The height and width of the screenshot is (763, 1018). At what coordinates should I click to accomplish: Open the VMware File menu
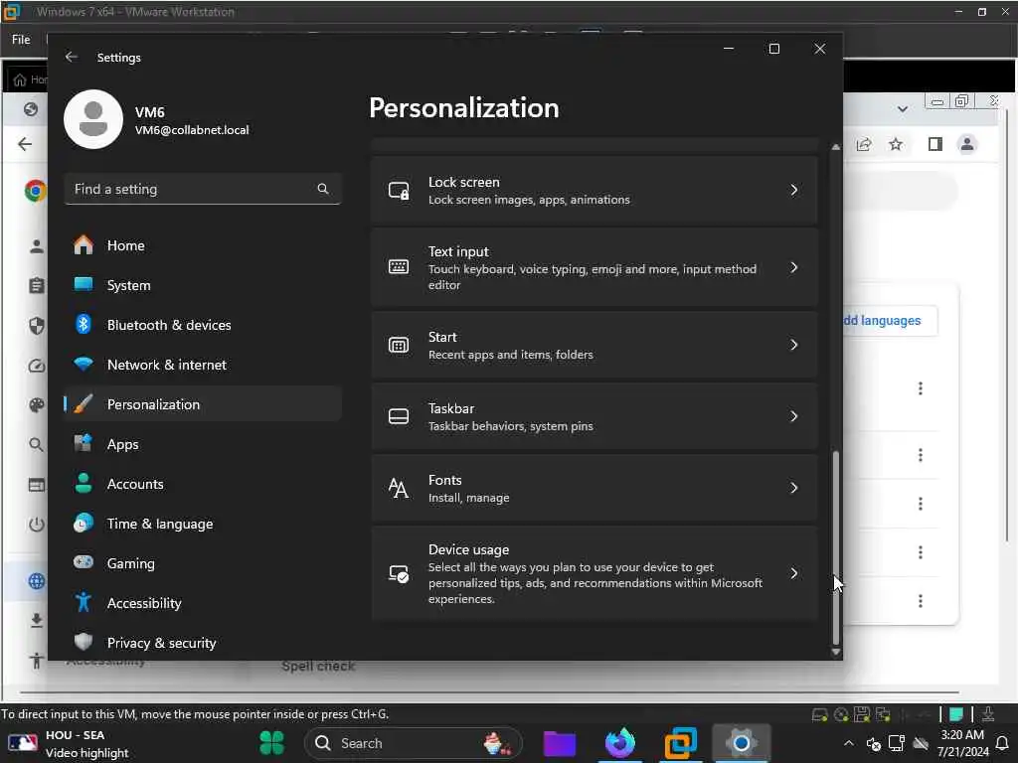click(21, 40)
